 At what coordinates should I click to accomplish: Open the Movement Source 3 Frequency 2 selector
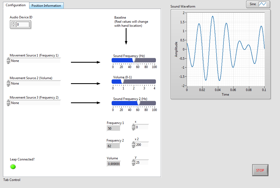tap(32, 103)
